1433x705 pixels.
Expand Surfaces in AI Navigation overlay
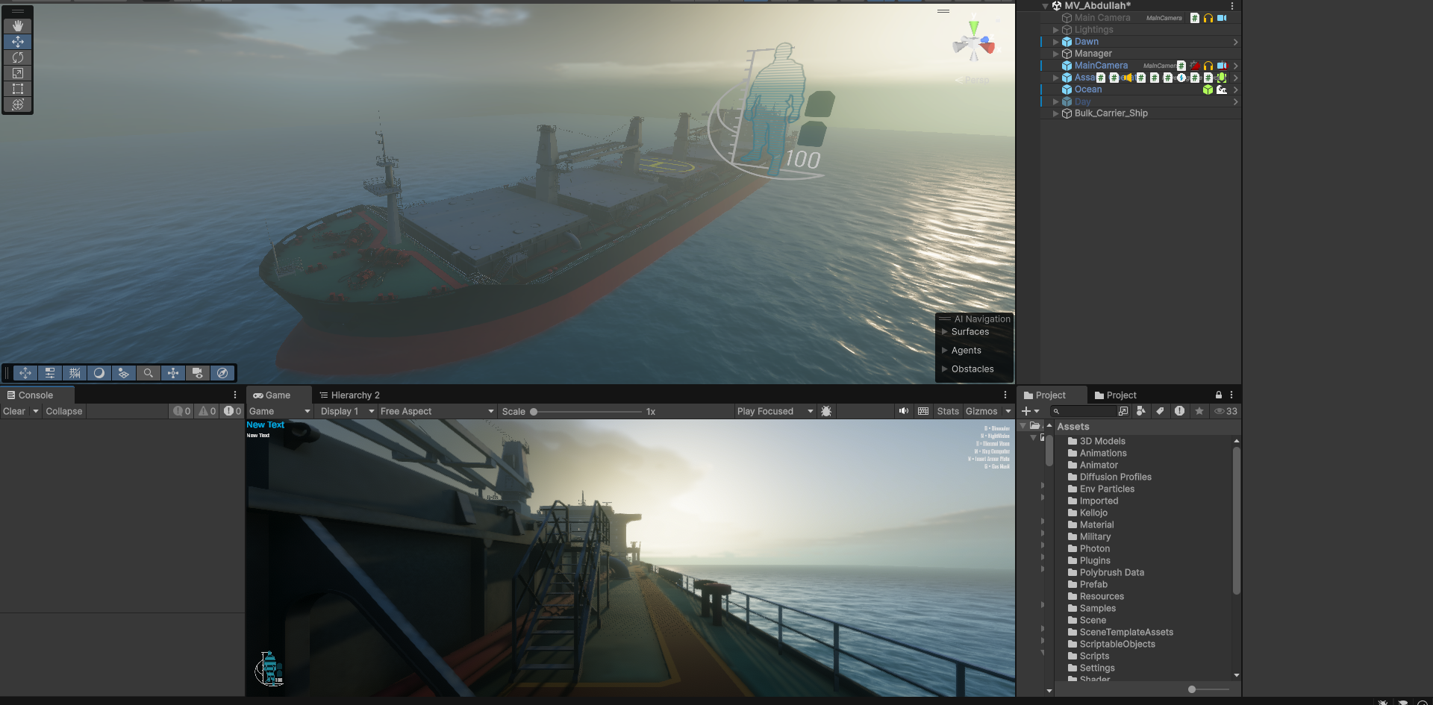(x=945, y=332)
